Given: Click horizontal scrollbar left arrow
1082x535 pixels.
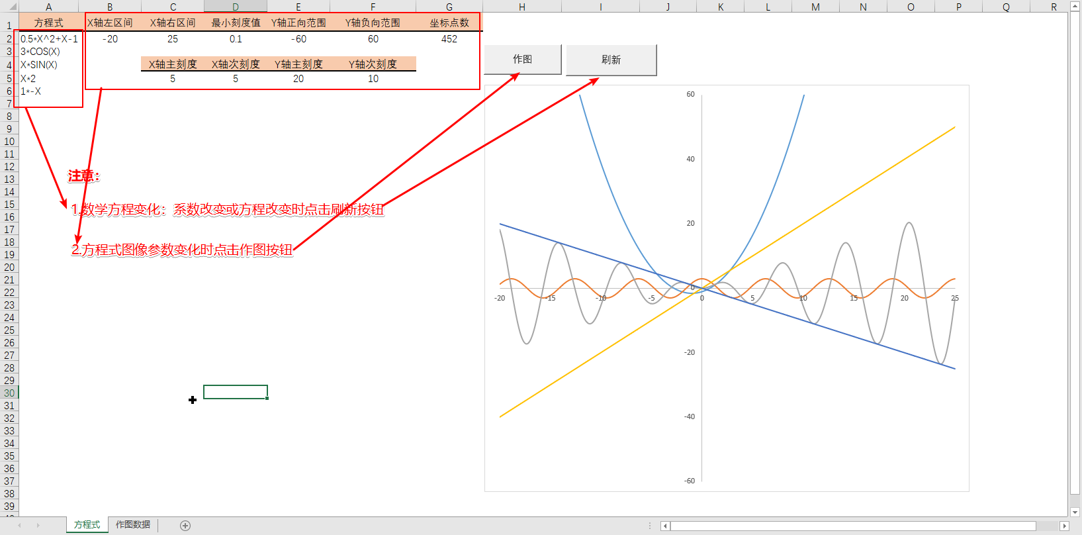Looking at the screenshot, I should coord(666,526).
